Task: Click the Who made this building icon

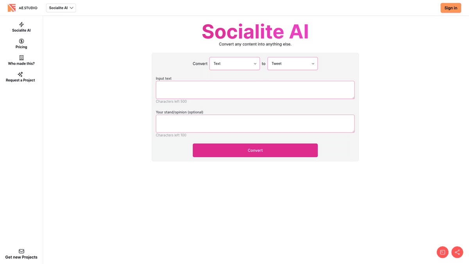Action: point(21,57)
